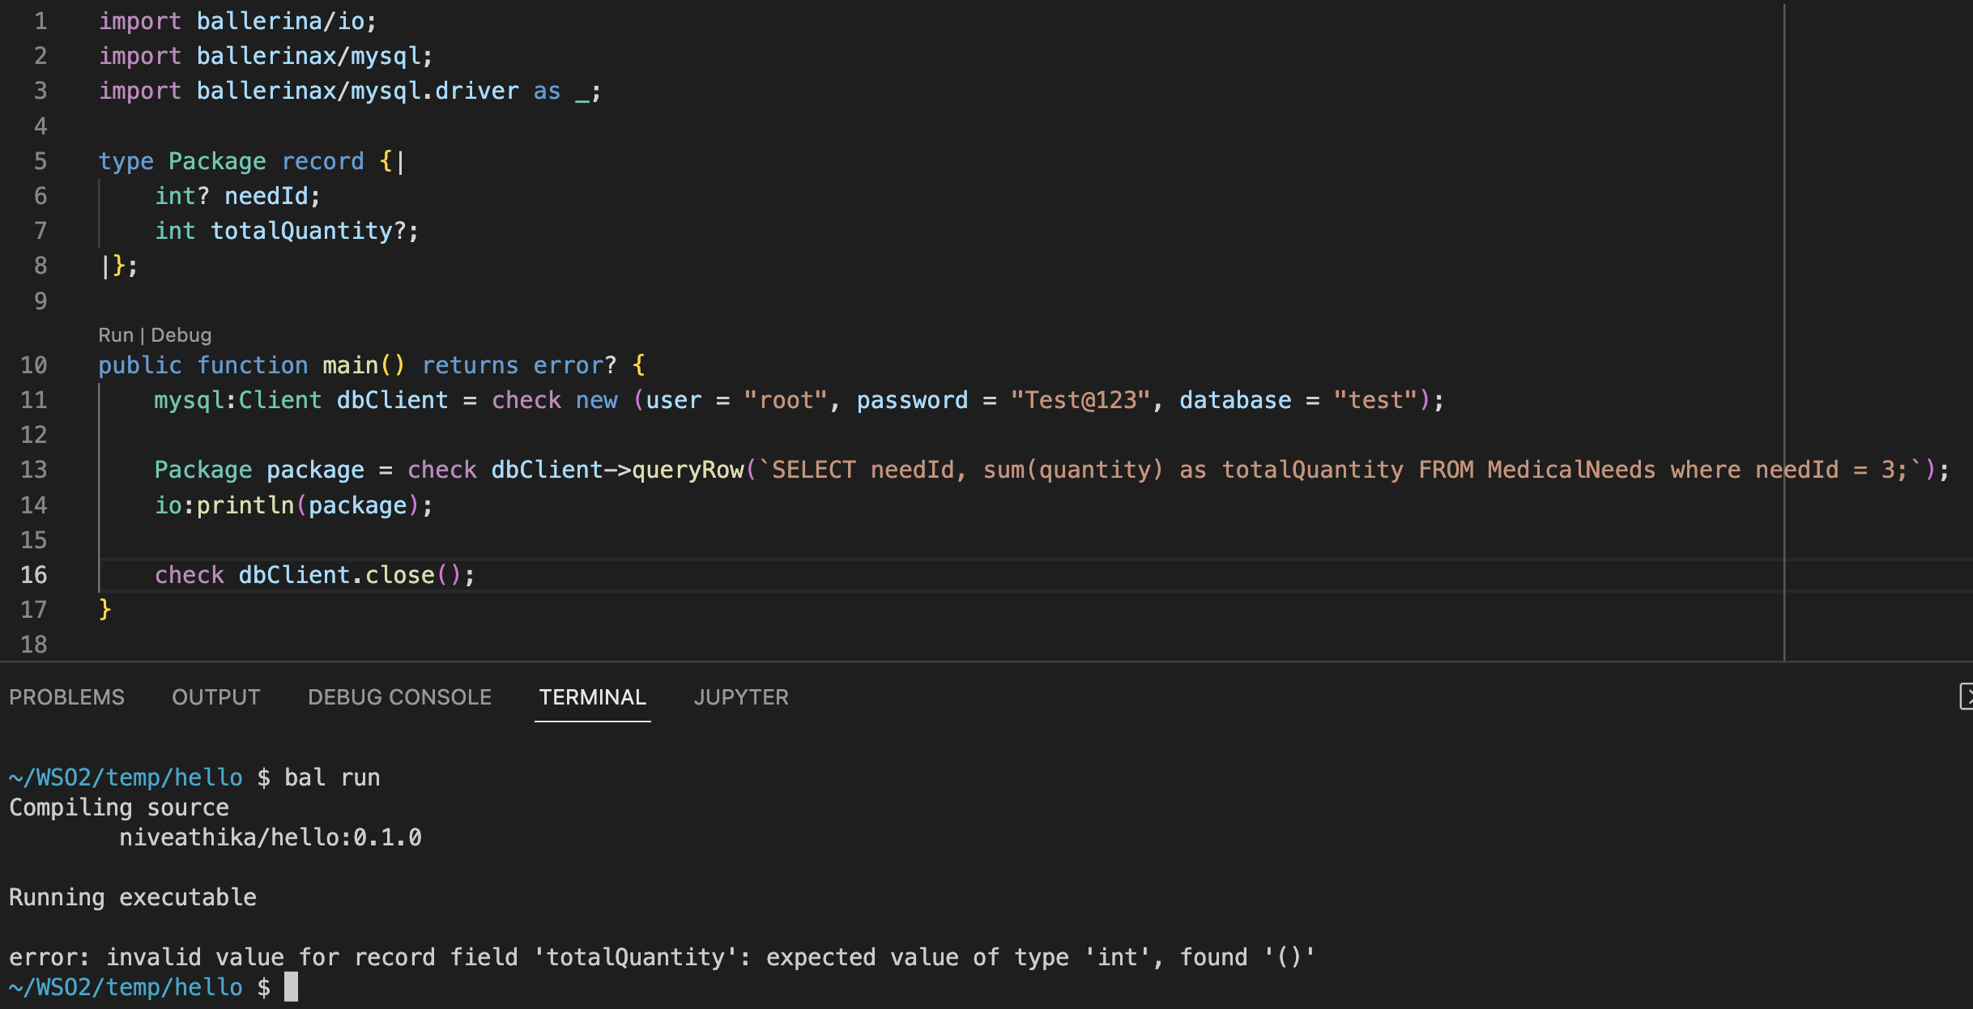
Task: Switch to the PROBLEMS tab
Action: pyautogui.click(x=67, y=696)
